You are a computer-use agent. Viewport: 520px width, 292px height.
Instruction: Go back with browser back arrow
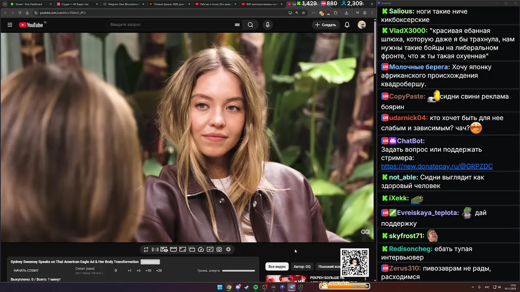(4, 13)
